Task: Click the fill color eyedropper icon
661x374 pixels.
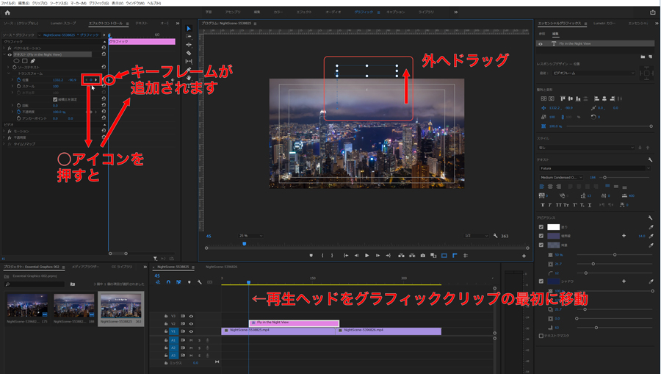Action: point(651,227)
